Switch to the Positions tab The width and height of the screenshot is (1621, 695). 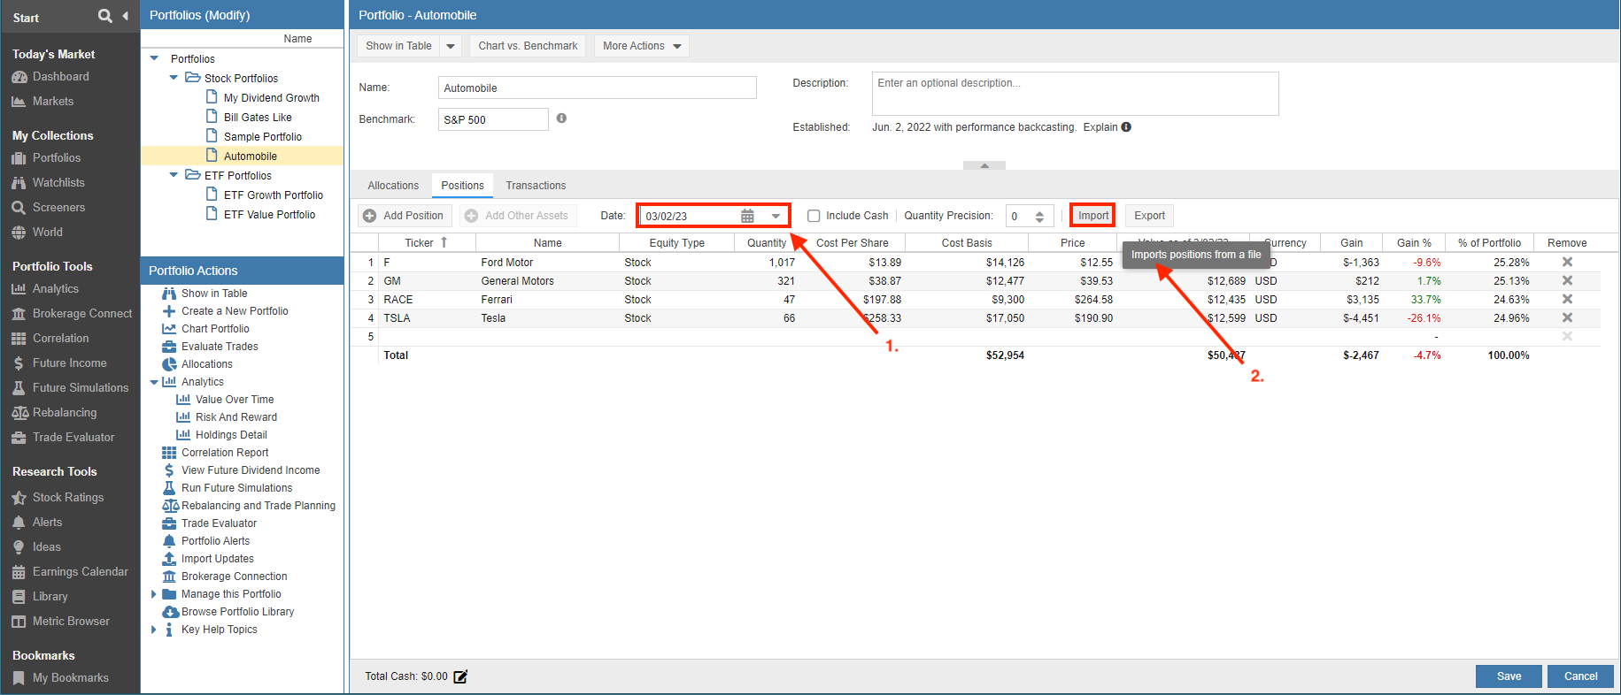pos(462,186)
